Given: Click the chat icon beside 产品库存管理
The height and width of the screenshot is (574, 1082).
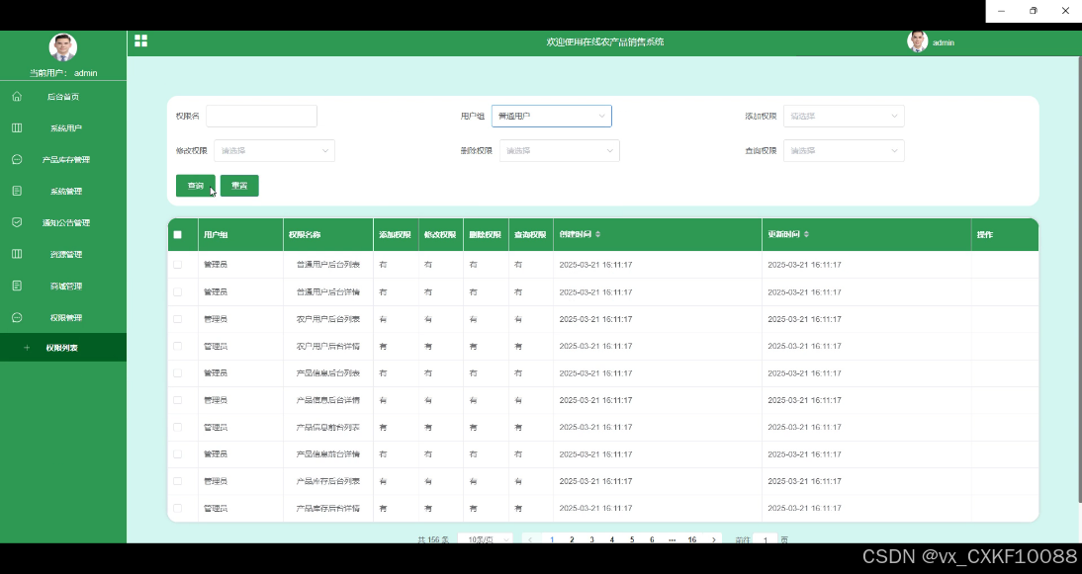Looking at the screenshot, I should pyautogui.click(x=17, y=160).
